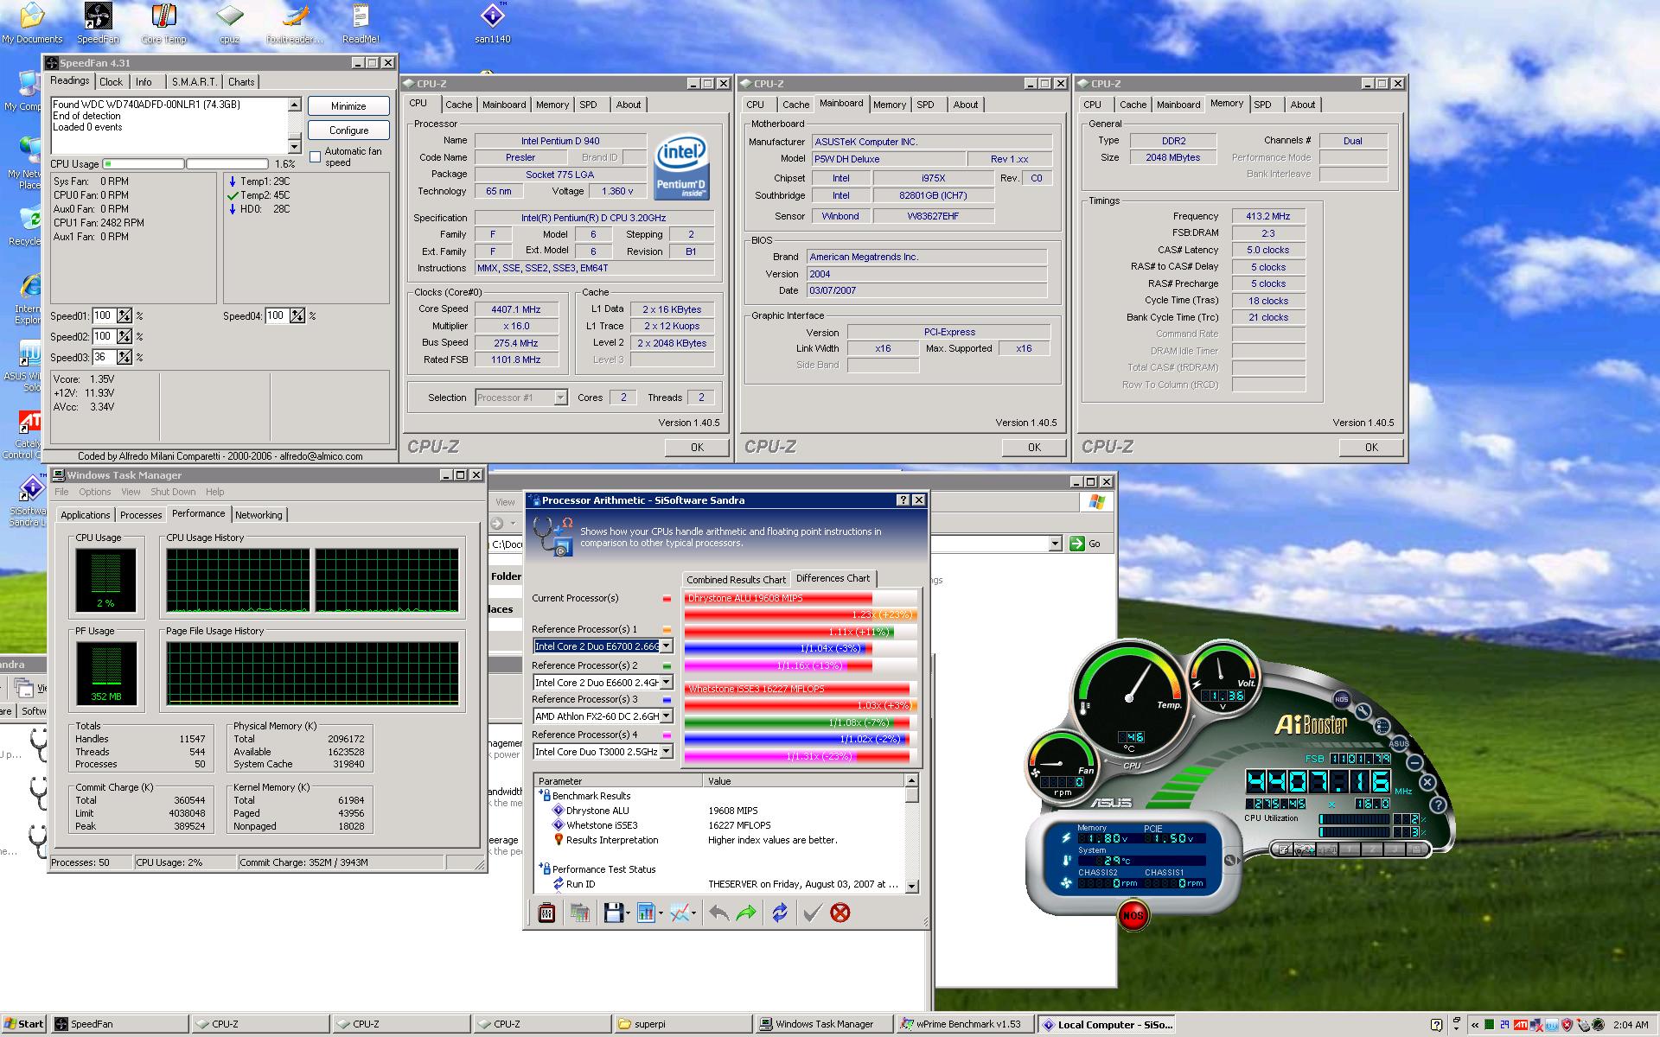Click the bar chart report icon in Sandra

(x=646, y=913)
